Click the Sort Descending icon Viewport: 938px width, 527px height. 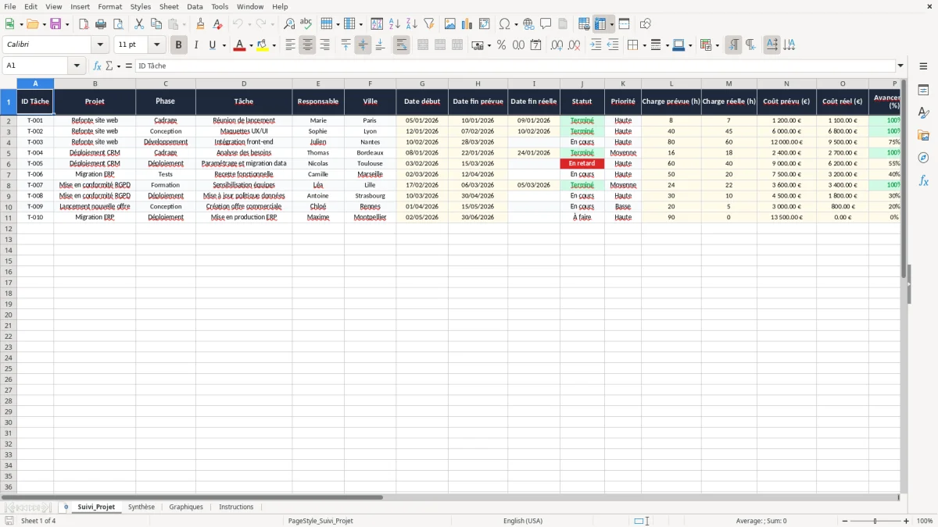click(x=412, y=24)
